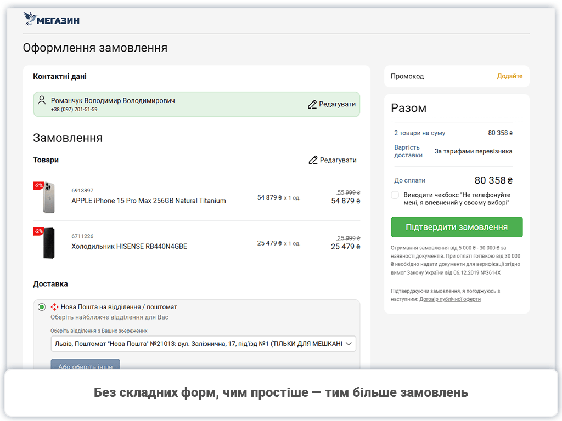Image resolution: width=562 pixels, height=421 pixels.
Task: Click the pencil icon in contact details
Action: 312,104
